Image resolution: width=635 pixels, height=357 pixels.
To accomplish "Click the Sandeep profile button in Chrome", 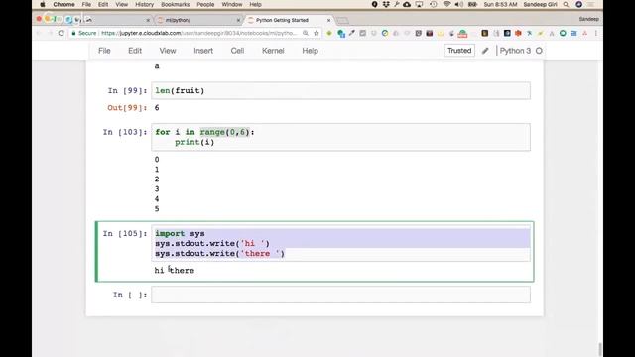I will pos(588,19).
